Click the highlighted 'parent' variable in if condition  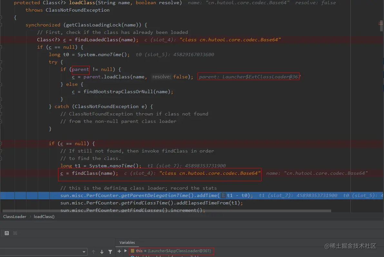point(80,70)
